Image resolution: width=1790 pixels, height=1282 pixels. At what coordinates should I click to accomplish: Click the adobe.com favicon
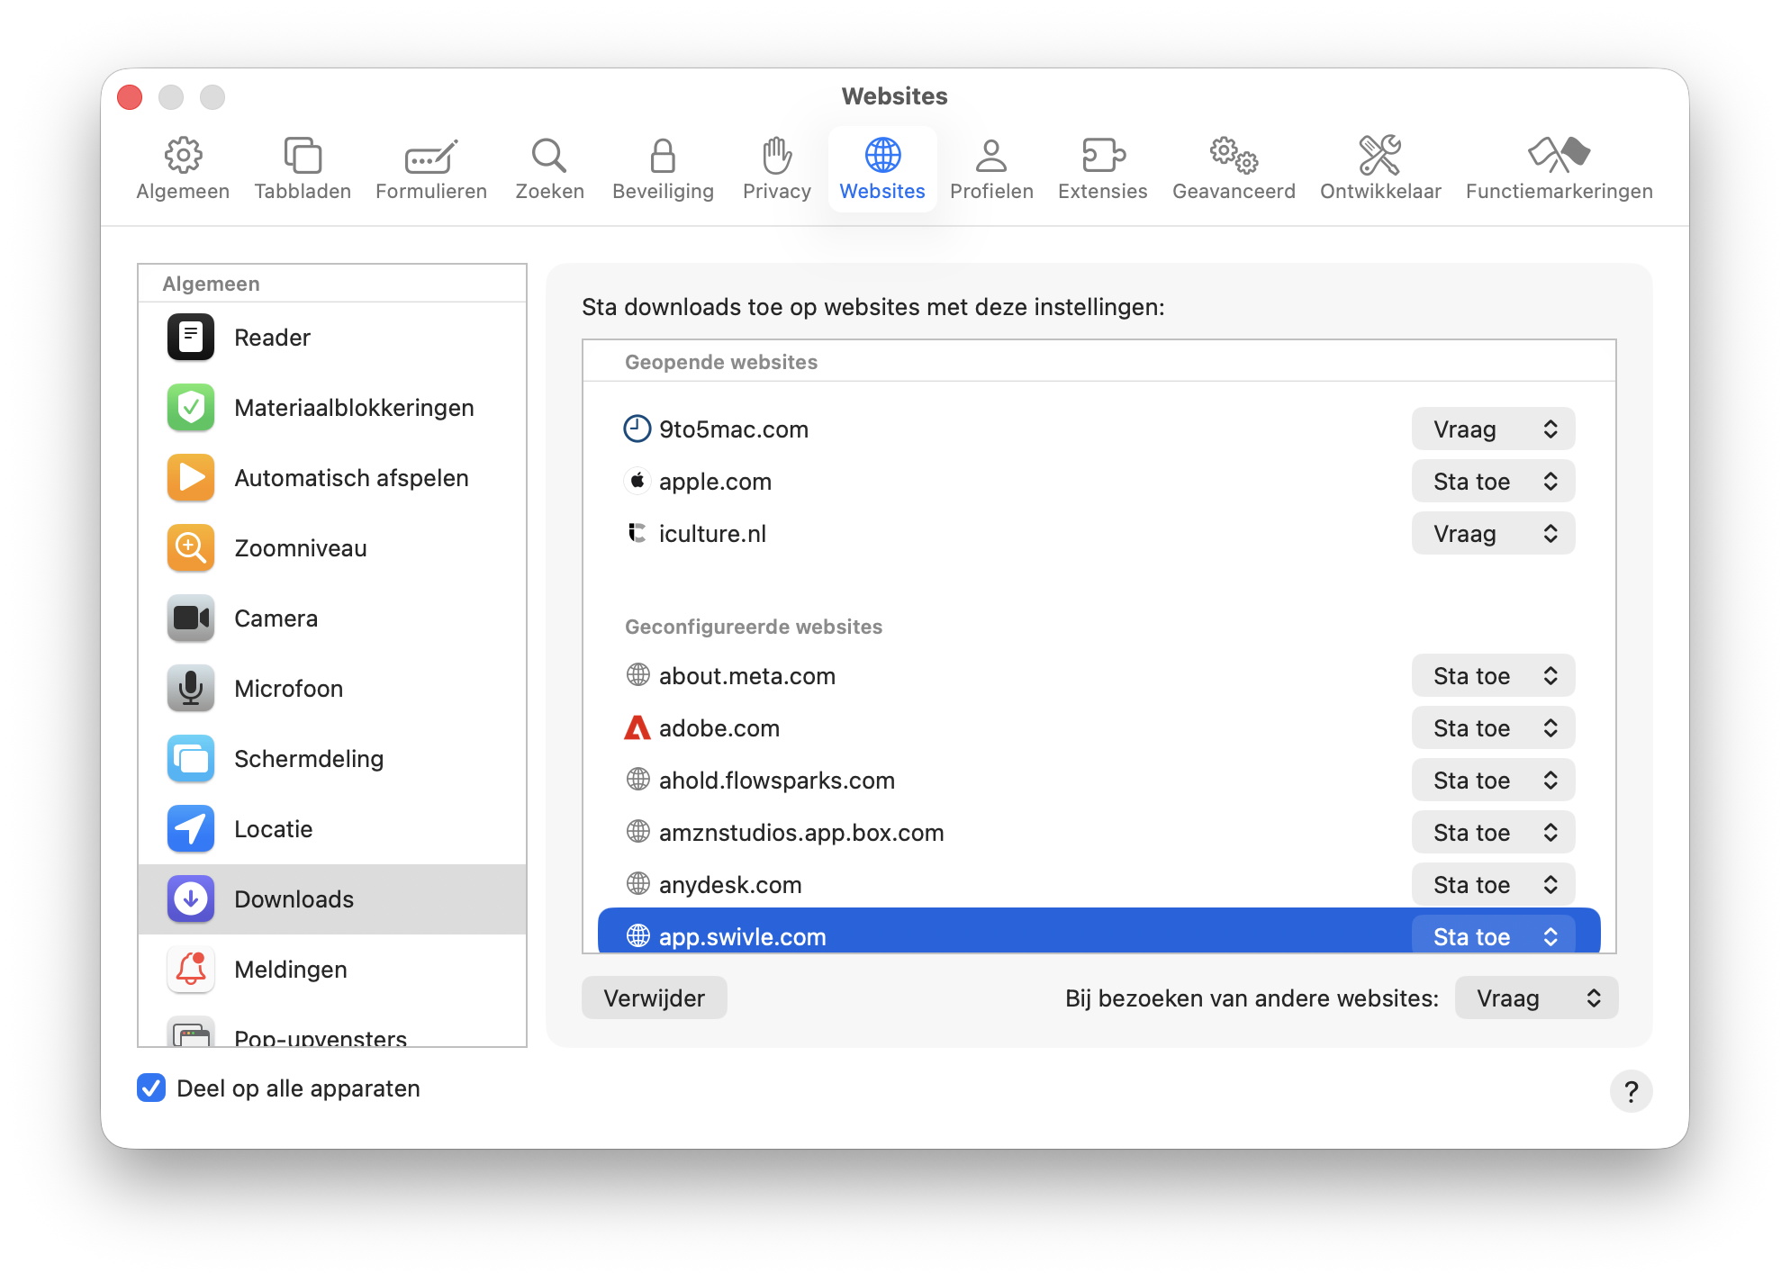(637, 728)
